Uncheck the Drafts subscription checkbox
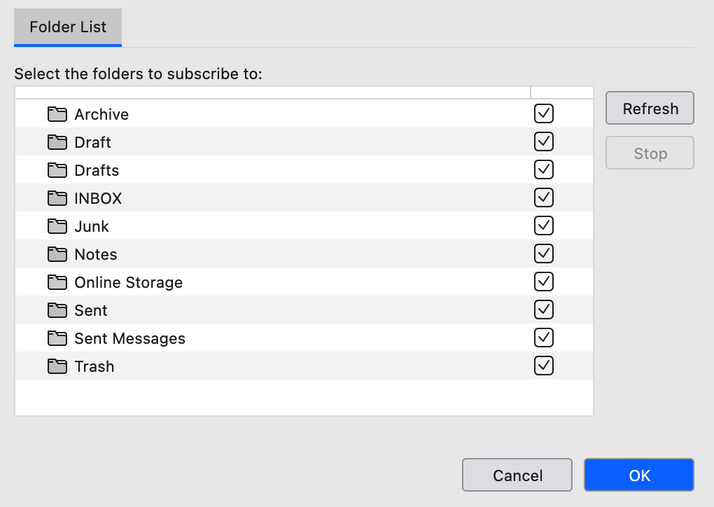 click(544, 169)
